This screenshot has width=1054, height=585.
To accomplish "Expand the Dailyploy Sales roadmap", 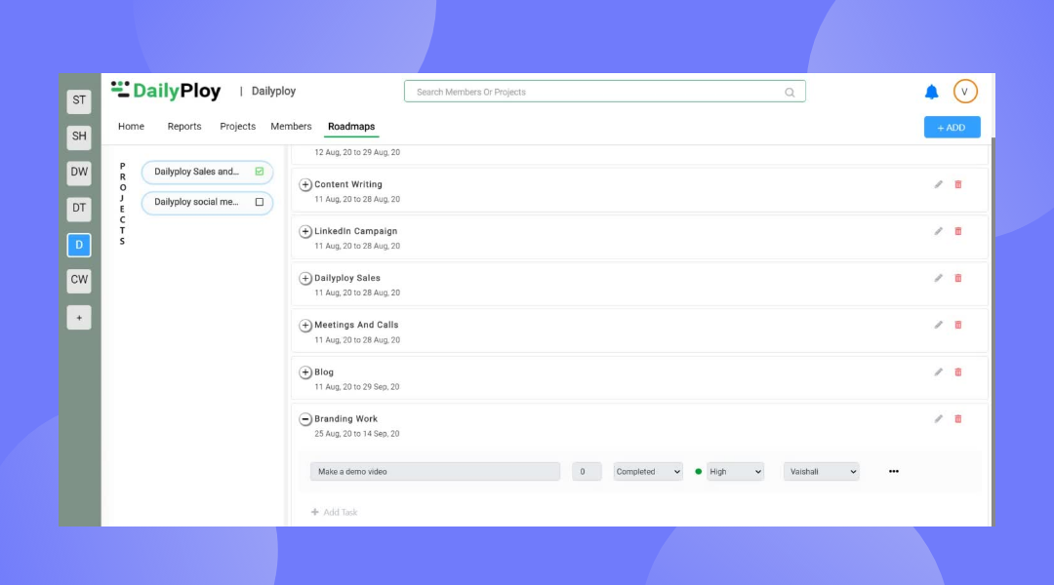I will point(305,278).
